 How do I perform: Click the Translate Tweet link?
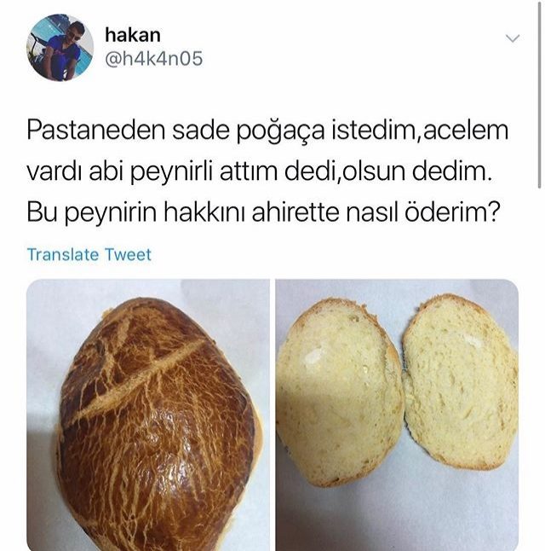[89, 254]
